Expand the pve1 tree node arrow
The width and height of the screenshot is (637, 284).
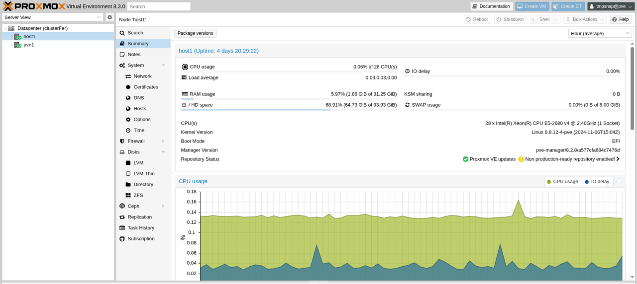[11, 45]
